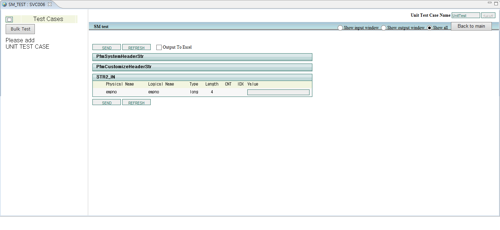Image resolution: width=500 pixels, height=230 pixels.
Task: Save the unit test case with SAVE
Action: [488, 15]
